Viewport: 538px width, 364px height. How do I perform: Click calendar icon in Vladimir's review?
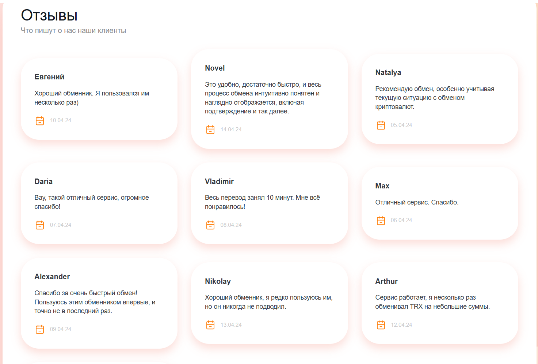(x=210, y=225)
